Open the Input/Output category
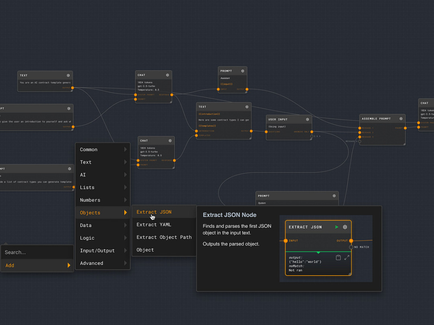434x325 pixels. click(103, 250)
